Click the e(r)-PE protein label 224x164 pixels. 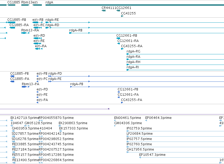click(42, 95)
